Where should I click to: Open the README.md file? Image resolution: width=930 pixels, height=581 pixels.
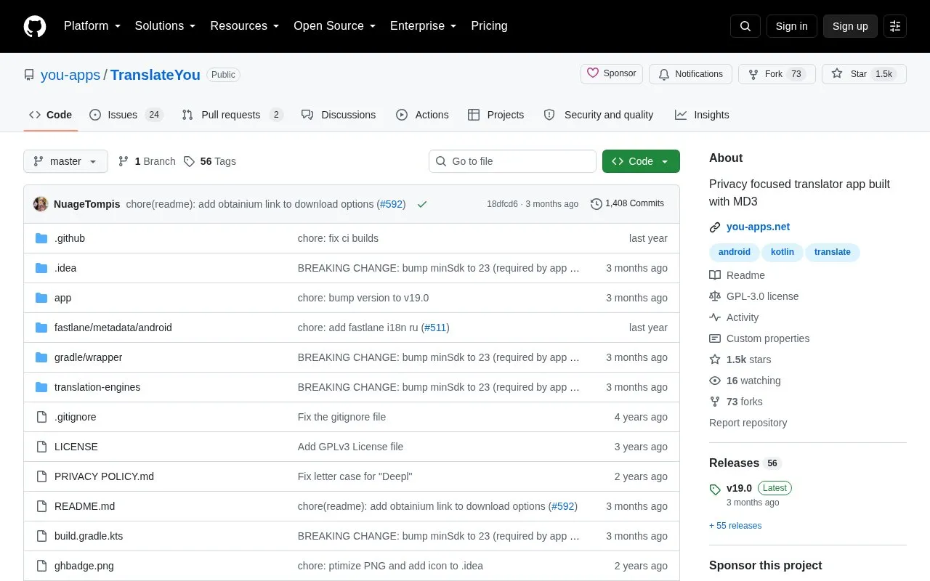coord(84,506)
